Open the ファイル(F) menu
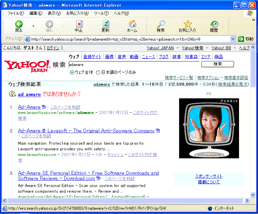258x214 pixels. 16,13
